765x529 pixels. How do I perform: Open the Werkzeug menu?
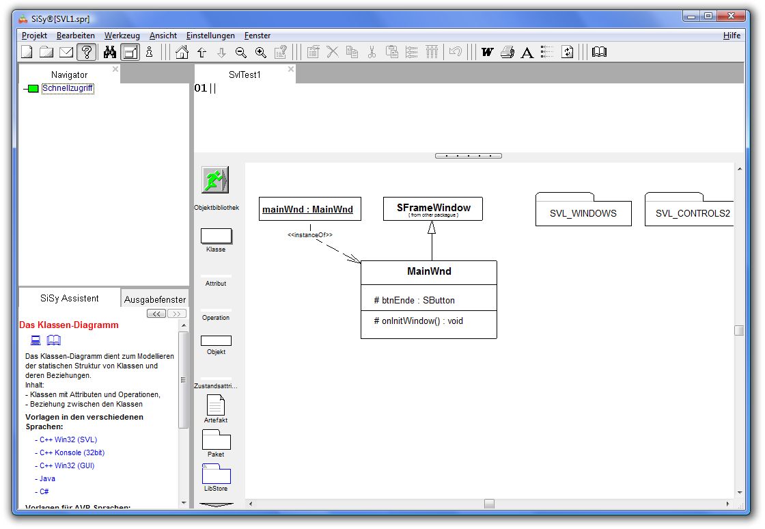click(122, 36)
